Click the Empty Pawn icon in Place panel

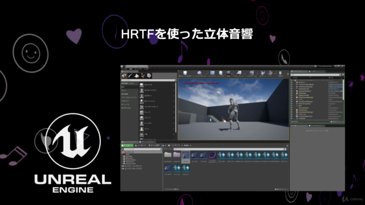(141, 96)
